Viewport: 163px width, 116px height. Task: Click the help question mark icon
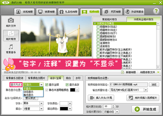pyautogui.click(x=156, y=11)
